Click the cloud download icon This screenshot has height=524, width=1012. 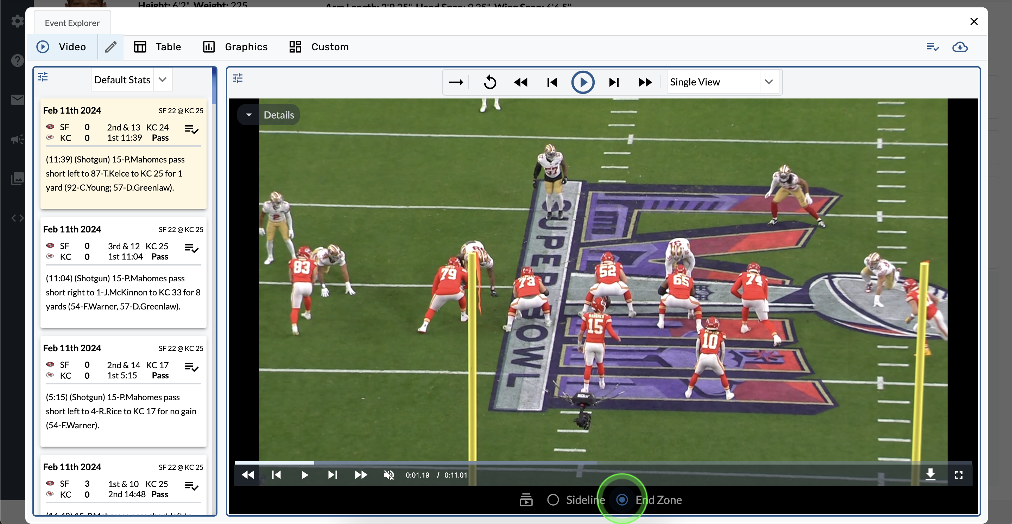coord(960,47)
